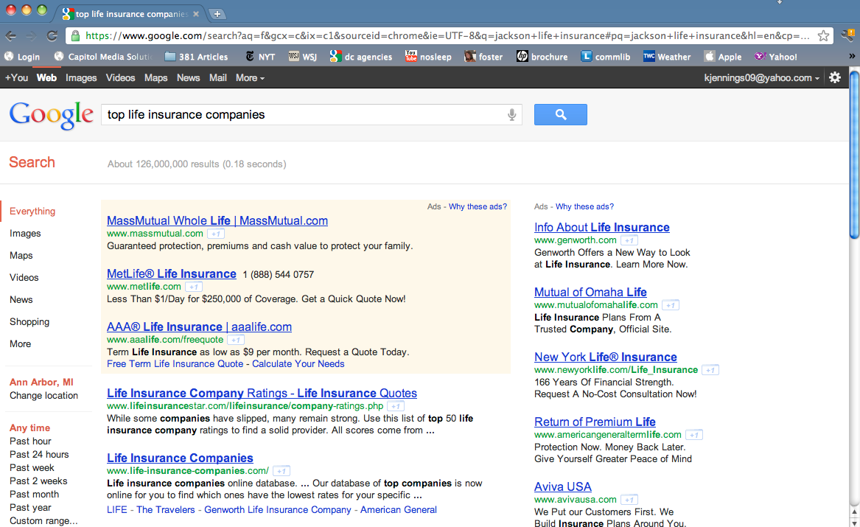Viewport: 860px width, 527px height.
Task: Click +1 next to www.massmutual.com
Action: [x=215, y=234]
